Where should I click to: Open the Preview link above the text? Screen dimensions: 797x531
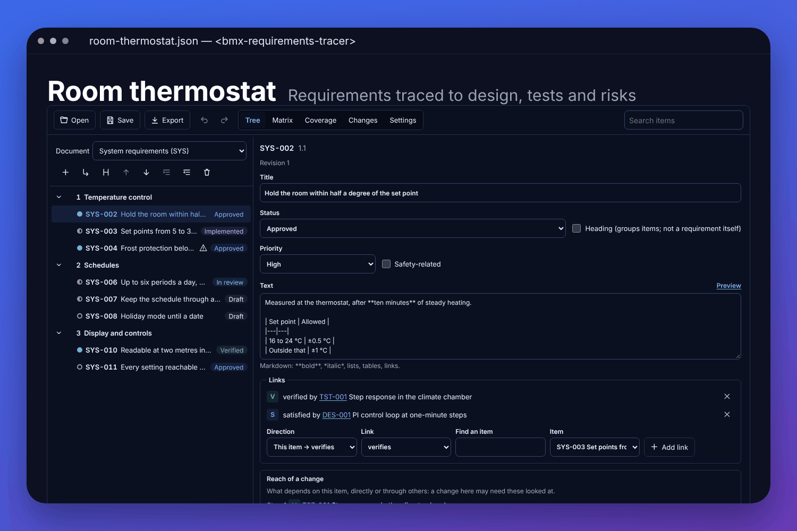tap(728, 286)
